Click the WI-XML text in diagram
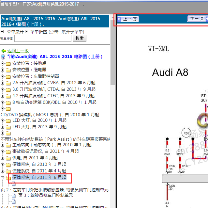 tap(158, 49)
